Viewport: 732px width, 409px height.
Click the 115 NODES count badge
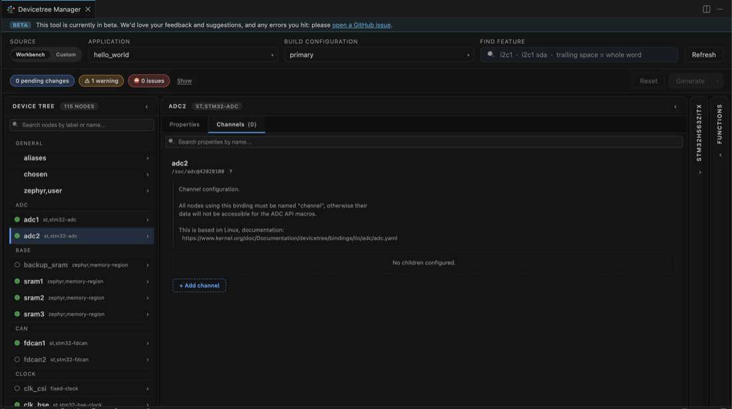pyautogui.click(x=79, y=106)
